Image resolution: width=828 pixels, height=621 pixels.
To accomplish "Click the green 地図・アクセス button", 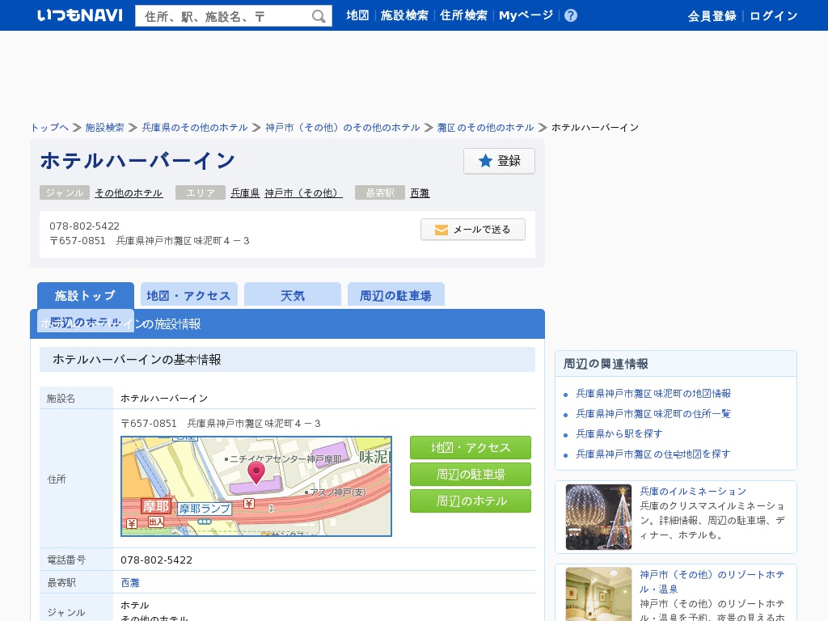I will pyautogui.click(x=471, y=448).
